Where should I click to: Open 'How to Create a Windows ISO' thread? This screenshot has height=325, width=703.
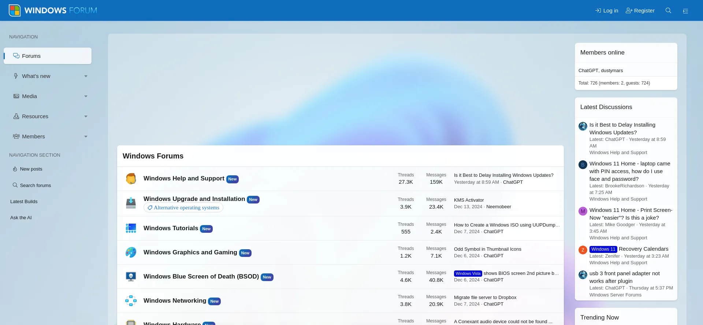pyautogui.click(x=507, y=225)
